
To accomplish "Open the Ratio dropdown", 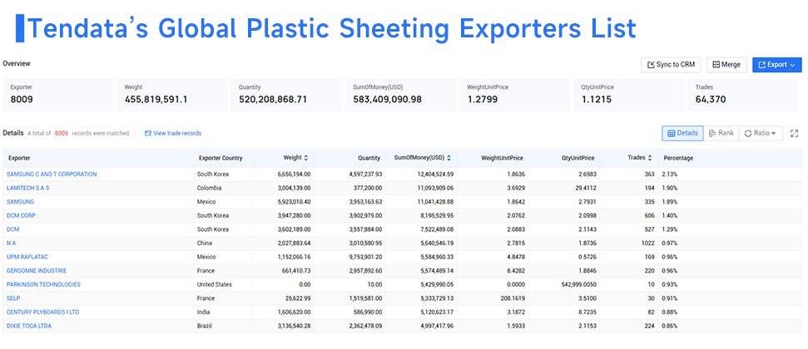I will (x=761, y=133).
